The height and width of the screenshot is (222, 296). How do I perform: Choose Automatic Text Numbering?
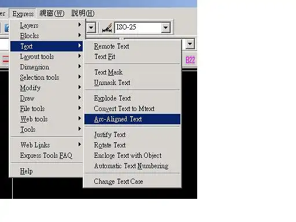(x=132, y=166)
